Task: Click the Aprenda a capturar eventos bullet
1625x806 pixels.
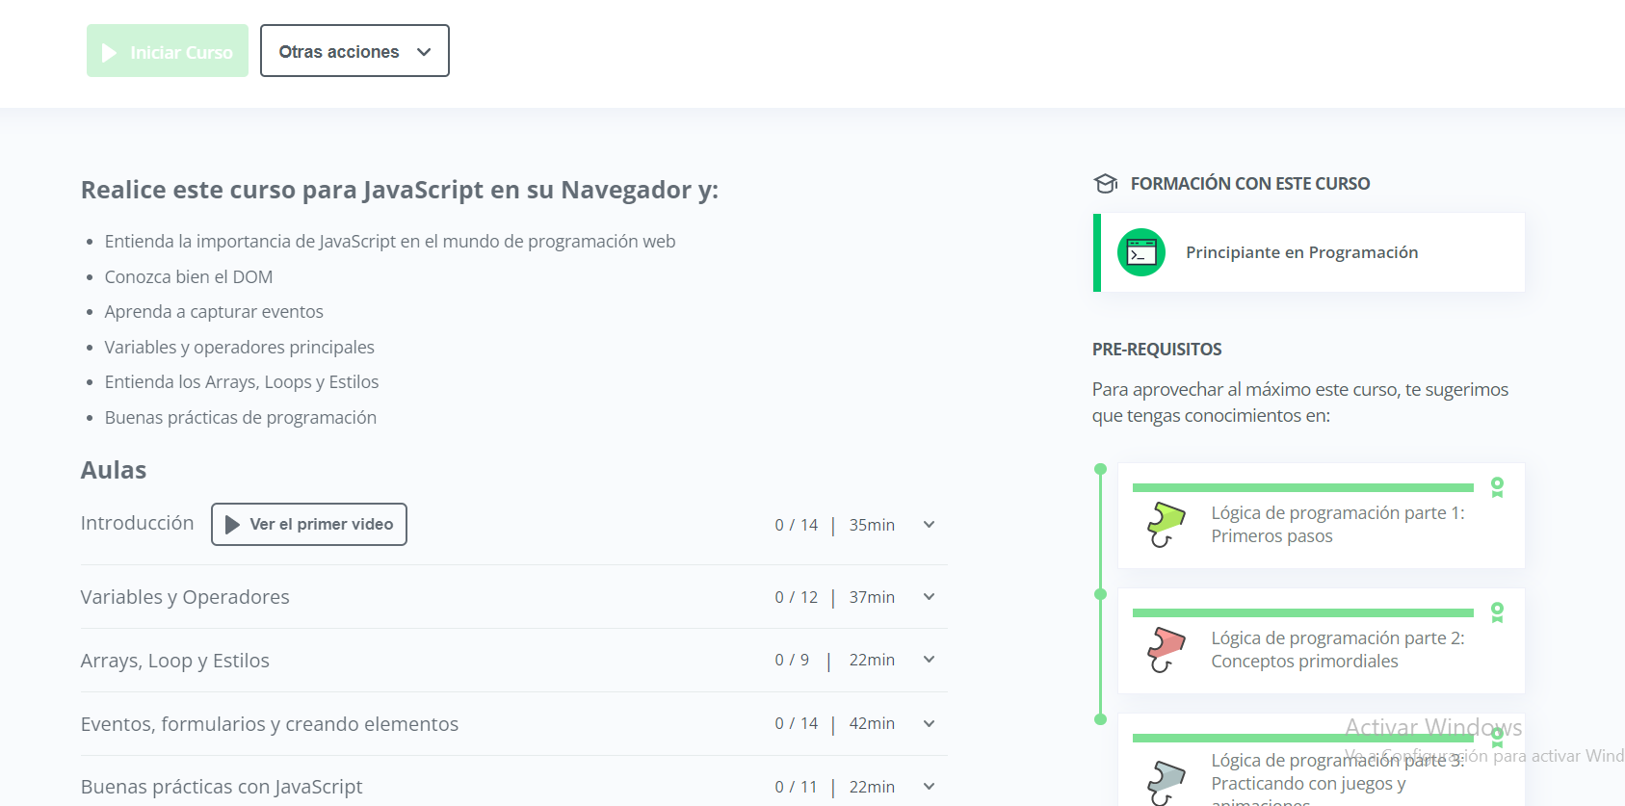Action: (214, 312)
